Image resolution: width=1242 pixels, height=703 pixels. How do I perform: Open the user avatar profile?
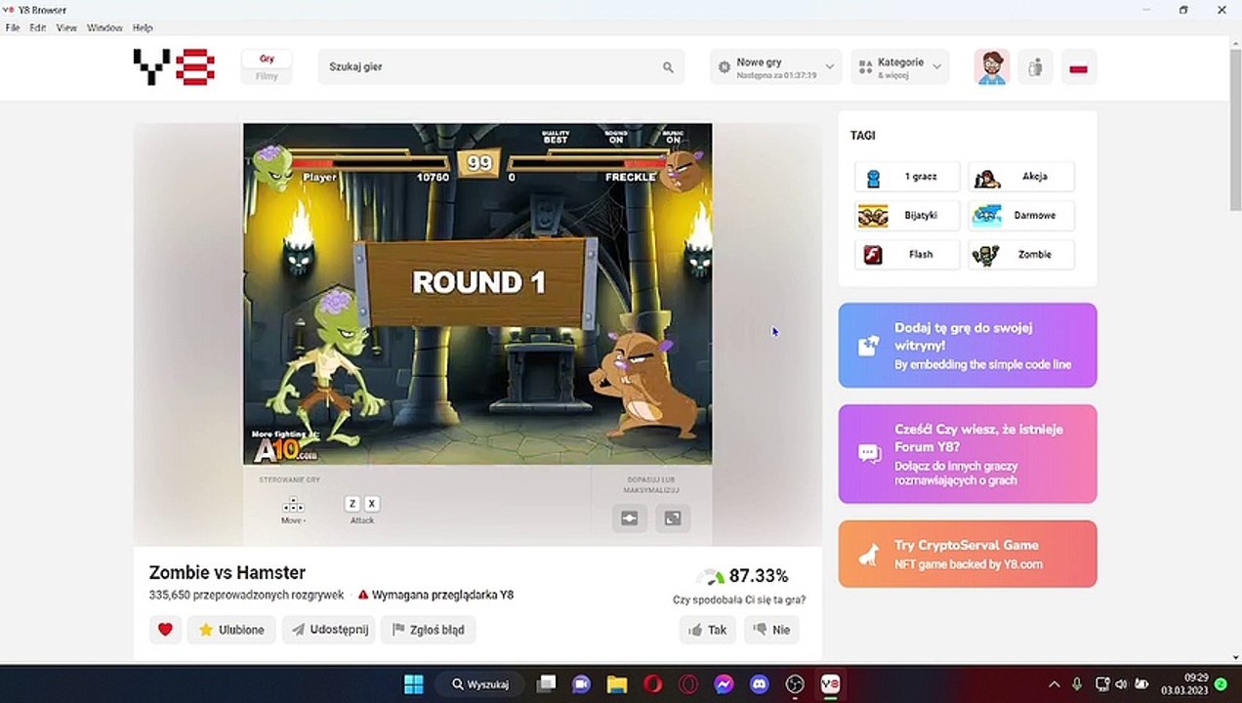[x=991, y=67]
